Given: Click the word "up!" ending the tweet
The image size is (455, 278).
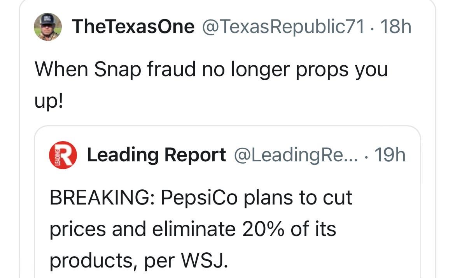Looking at the screenshot, I should click(49, 101).
